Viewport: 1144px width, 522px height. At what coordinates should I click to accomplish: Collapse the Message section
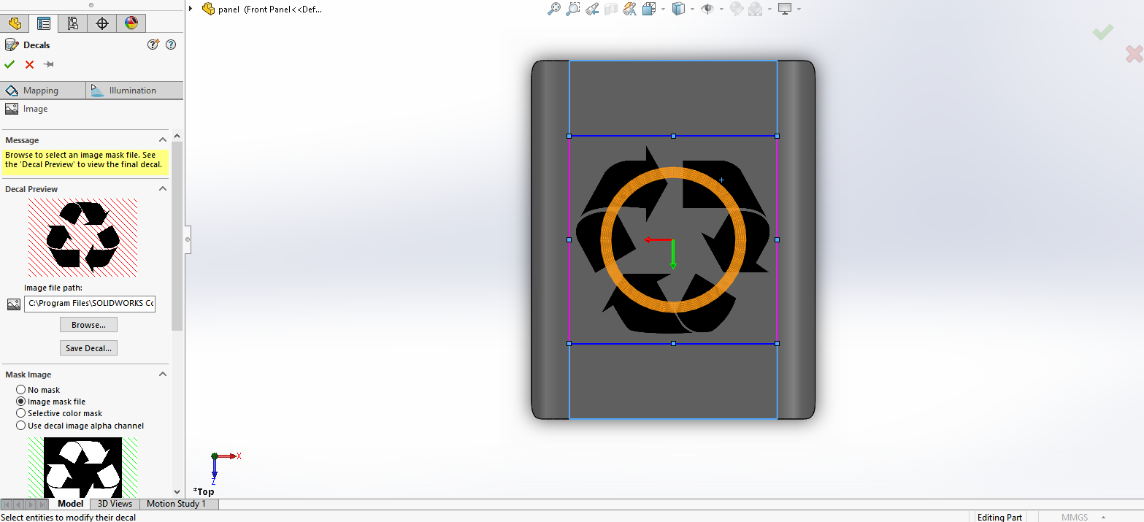pyautogui.click(x=162, y=139)
